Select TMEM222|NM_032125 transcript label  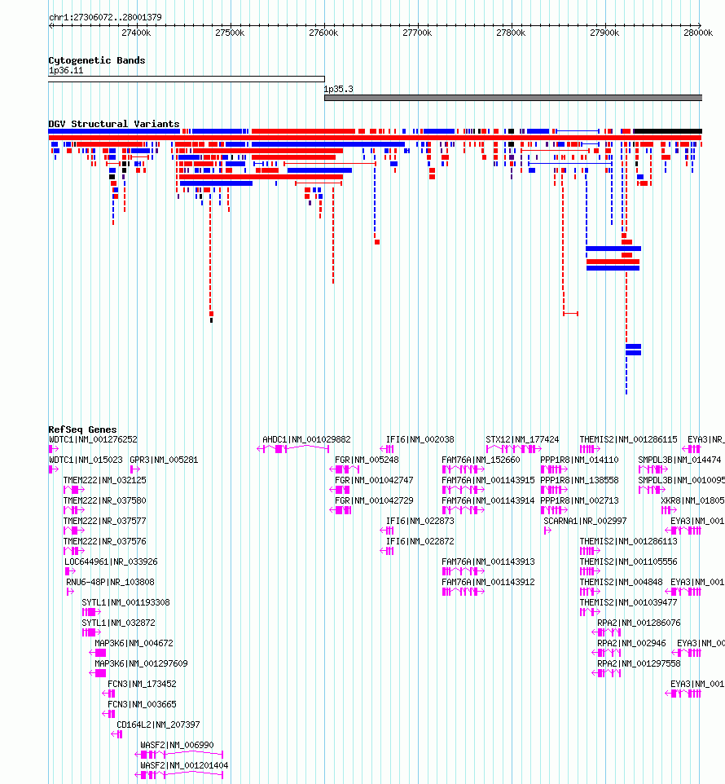105,481
